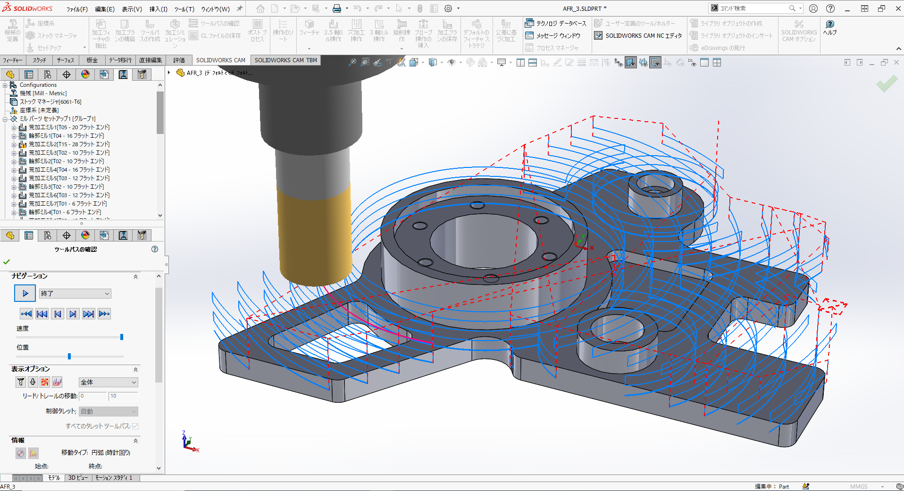Step back to previous operation
Screen dimensions: 904x491
tap(42, 314)
